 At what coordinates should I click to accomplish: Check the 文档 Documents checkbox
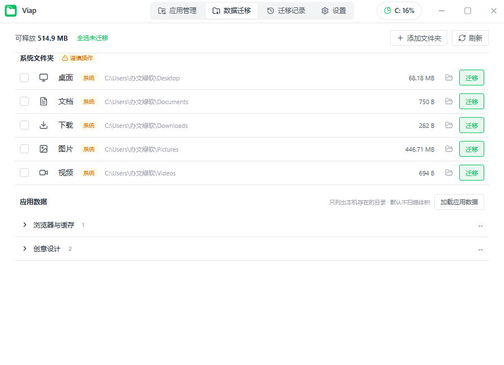(x=24, y=101)
